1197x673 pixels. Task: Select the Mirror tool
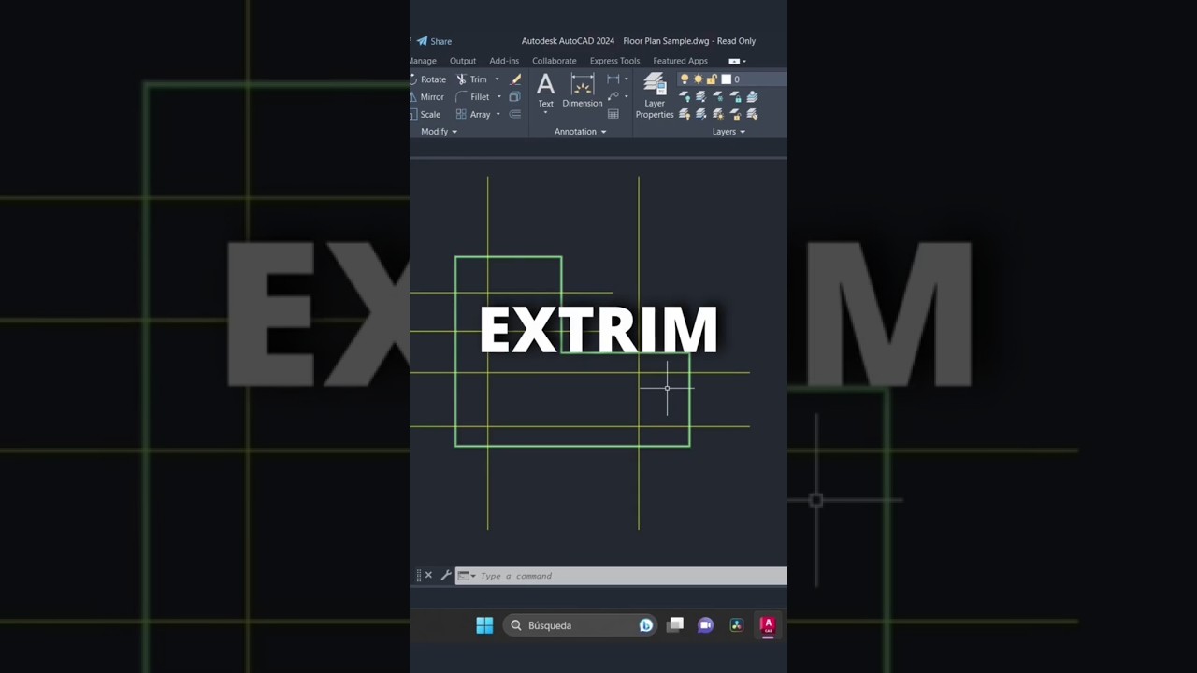pyautogui.click(x=426, y=96)
